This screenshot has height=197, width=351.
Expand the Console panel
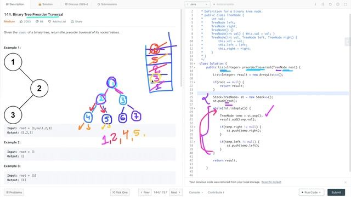(x=196, y=192)
